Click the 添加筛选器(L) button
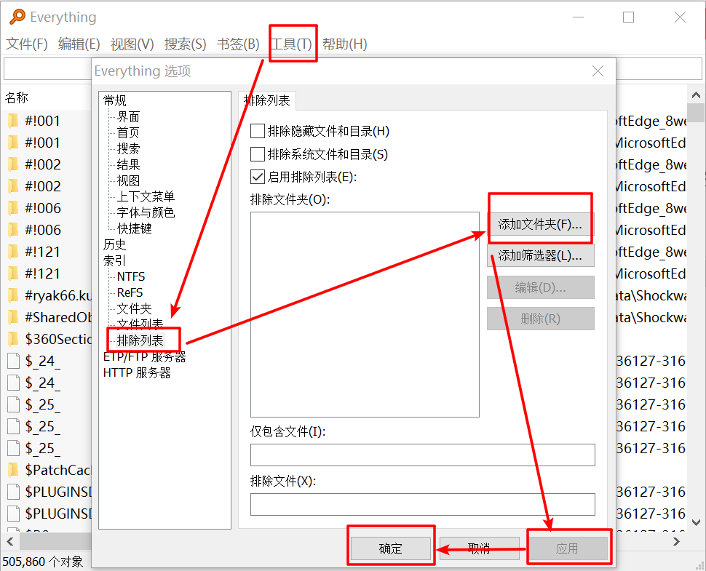The width and height of the screenshot is (706, 571). (x=540, y=255)
